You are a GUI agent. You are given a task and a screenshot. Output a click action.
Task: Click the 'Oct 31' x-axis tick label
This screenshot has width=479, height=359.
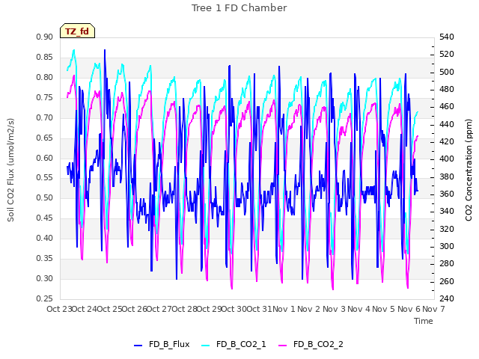[259, 309]
